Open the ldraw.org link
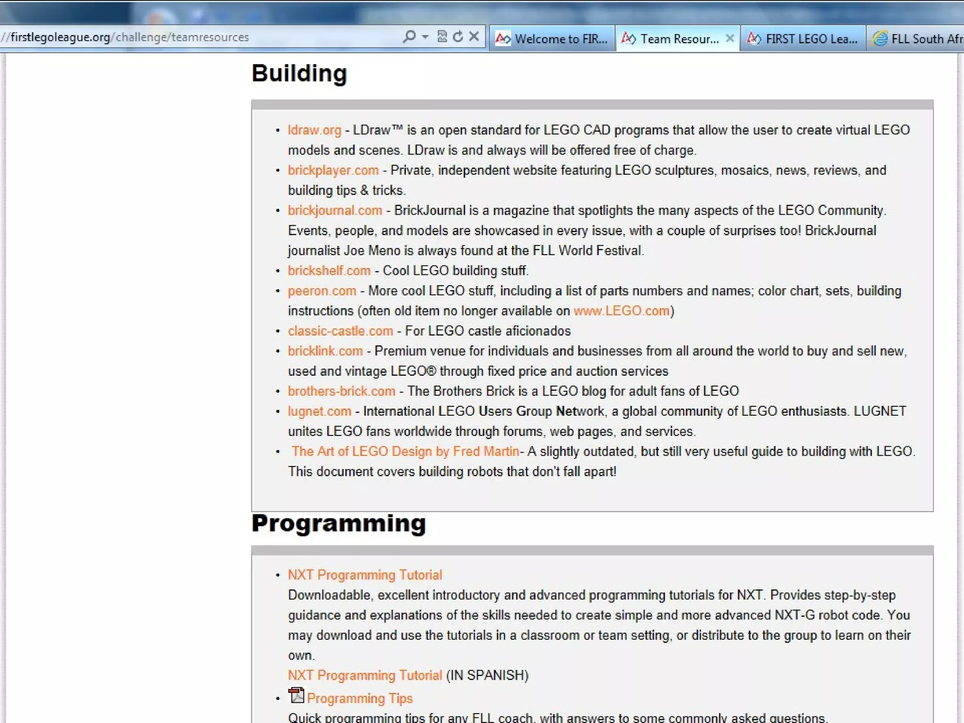This screenshot has width=964, height=723. [314, 130]
